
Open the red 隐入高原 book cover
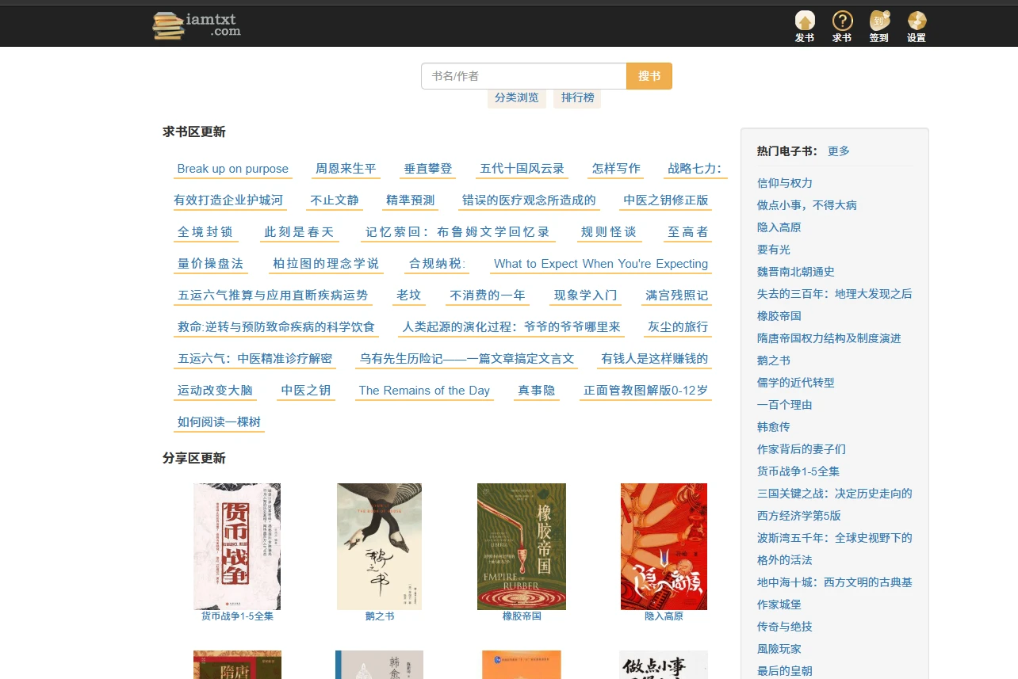(x=664, y=546)
